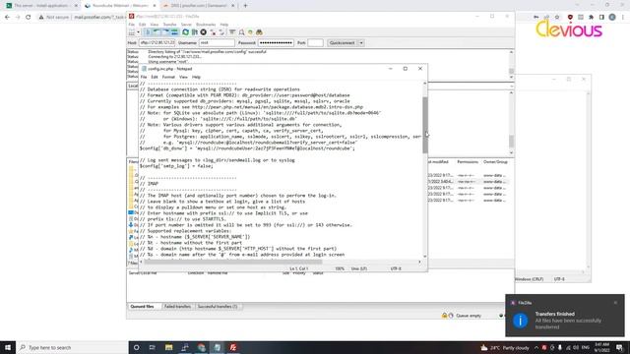The width and height of the screenshot is (630, 354).
Task: Open the Action Center notifications icon
Action: (x=620, y=347)
